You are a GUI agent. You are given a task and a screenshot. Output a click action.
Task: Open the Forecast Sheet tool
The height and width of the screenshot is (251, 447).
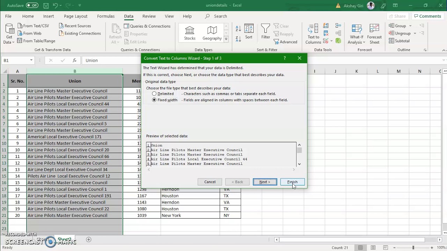(x=374, y=34)
